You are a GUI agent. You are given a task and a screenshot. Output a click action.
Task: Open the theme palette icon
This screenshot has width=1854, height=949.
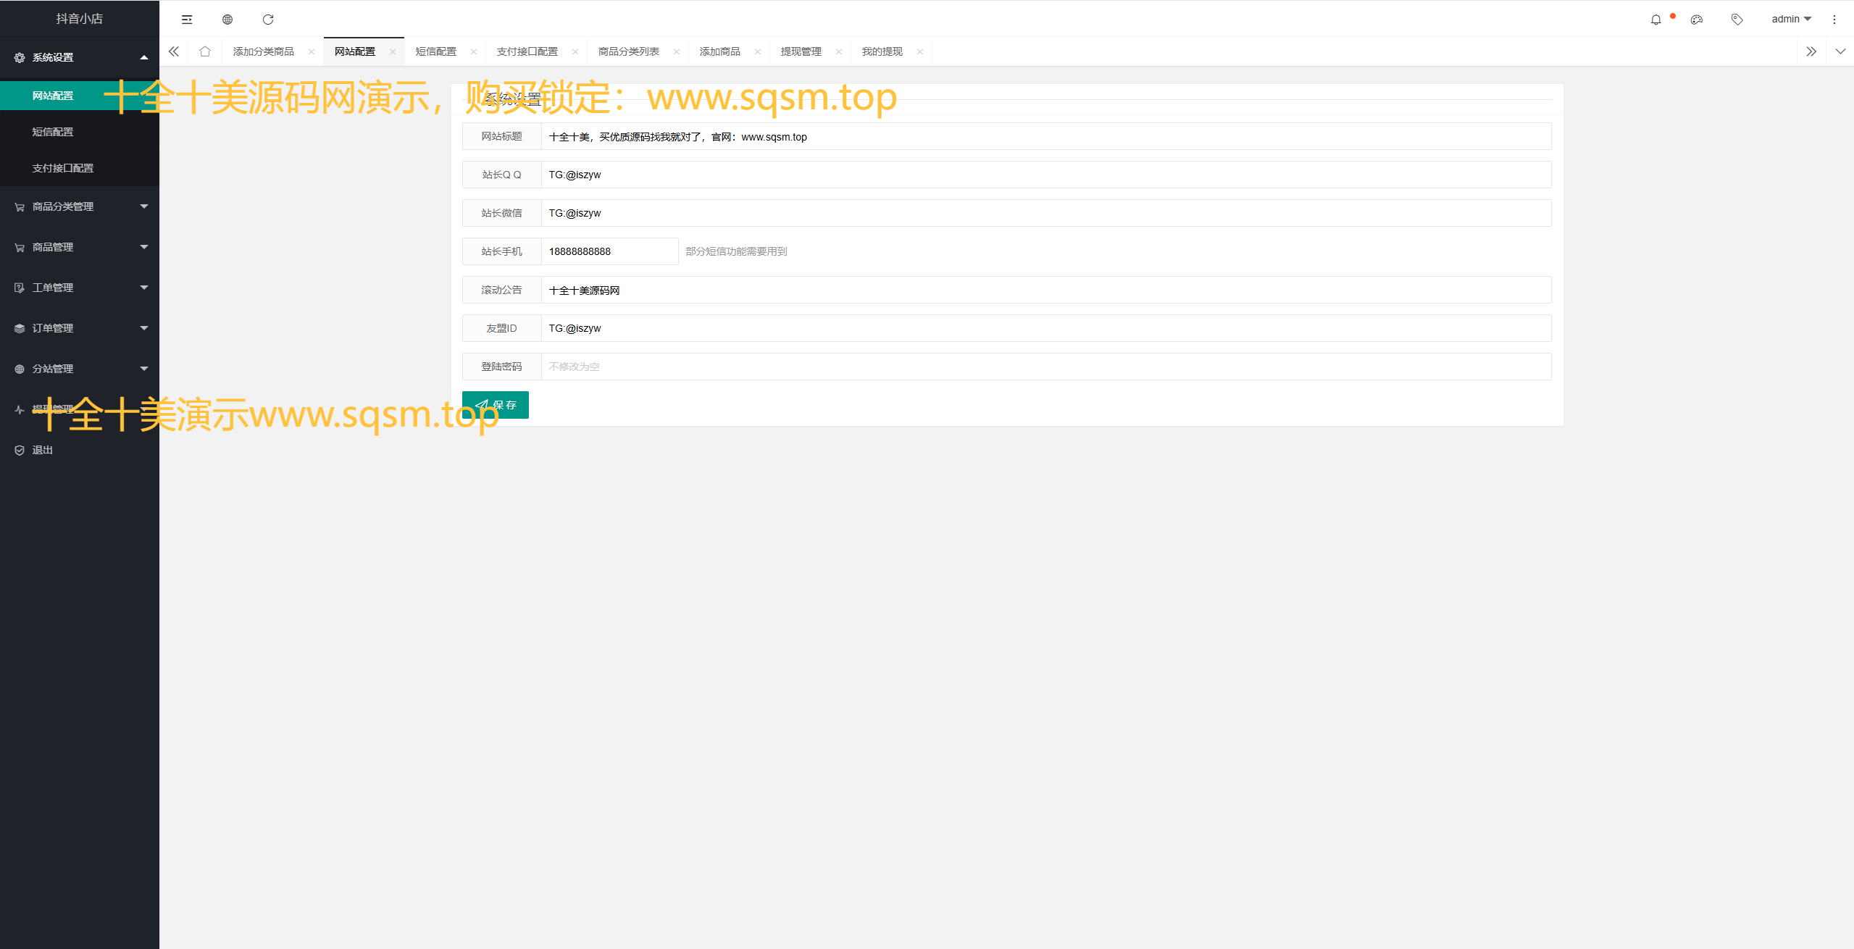point(1697,20)
